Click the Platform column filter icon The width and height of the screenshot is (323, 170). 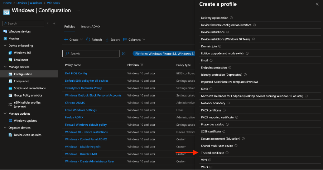(142, 65)
